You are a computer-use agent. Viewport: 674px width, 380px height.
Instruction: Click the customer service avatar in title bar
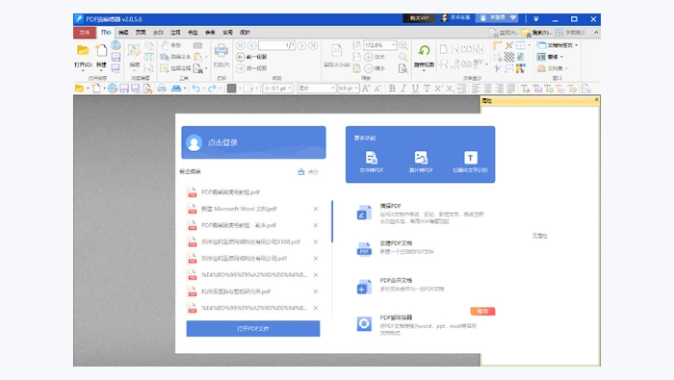(x=445, y=18)
